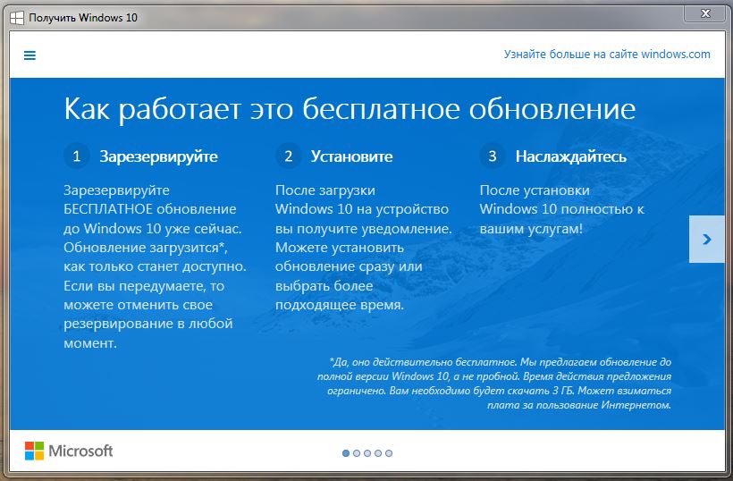733x481 pixels.
Task: Click the footnote starting '*Да, оно действительно бесплатное'
Action: click(494, 384)
